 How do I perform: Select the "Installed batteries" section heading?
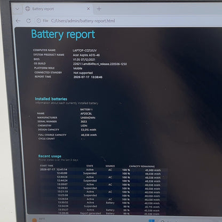(x=51, y=99)
